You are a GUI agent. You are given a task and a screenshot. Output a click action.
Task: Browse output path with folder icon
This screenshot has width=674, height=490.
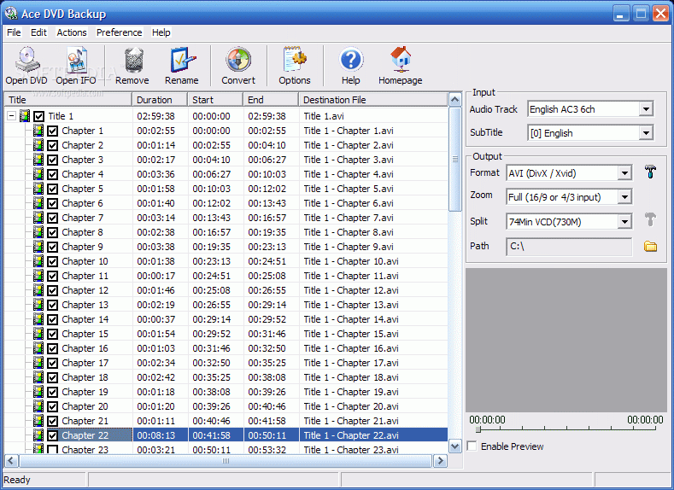[650, 246]
